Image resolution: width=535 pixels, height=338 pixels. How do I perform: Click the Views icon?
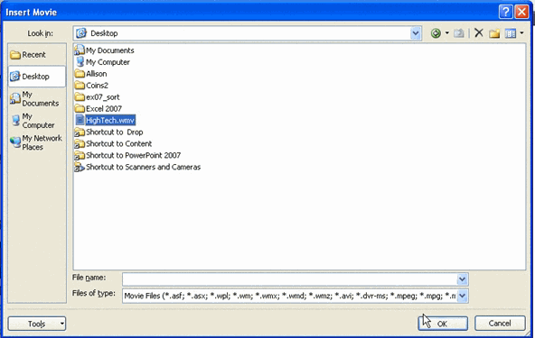[x=511, y=33]
